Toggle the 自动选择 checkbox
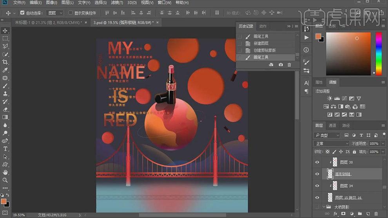The image size is (388, 218). coord(22,13)
